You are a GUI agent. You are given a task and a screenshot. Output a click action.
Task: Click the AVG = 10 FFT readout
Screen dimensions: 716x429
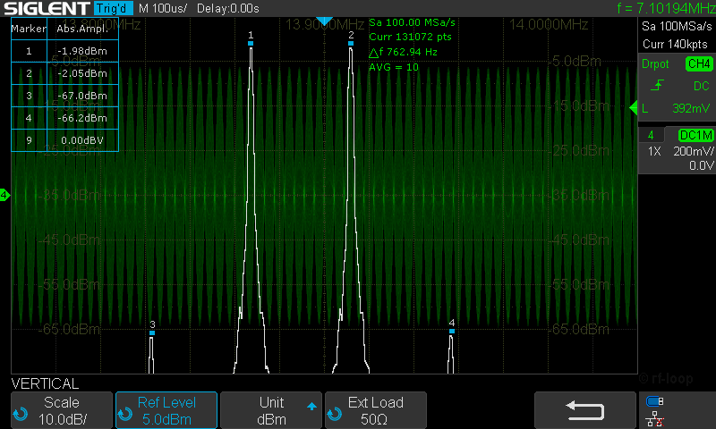coord(394,67)
